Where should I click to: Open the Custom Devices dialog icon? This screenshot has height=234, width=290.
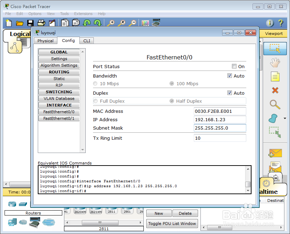156,23
